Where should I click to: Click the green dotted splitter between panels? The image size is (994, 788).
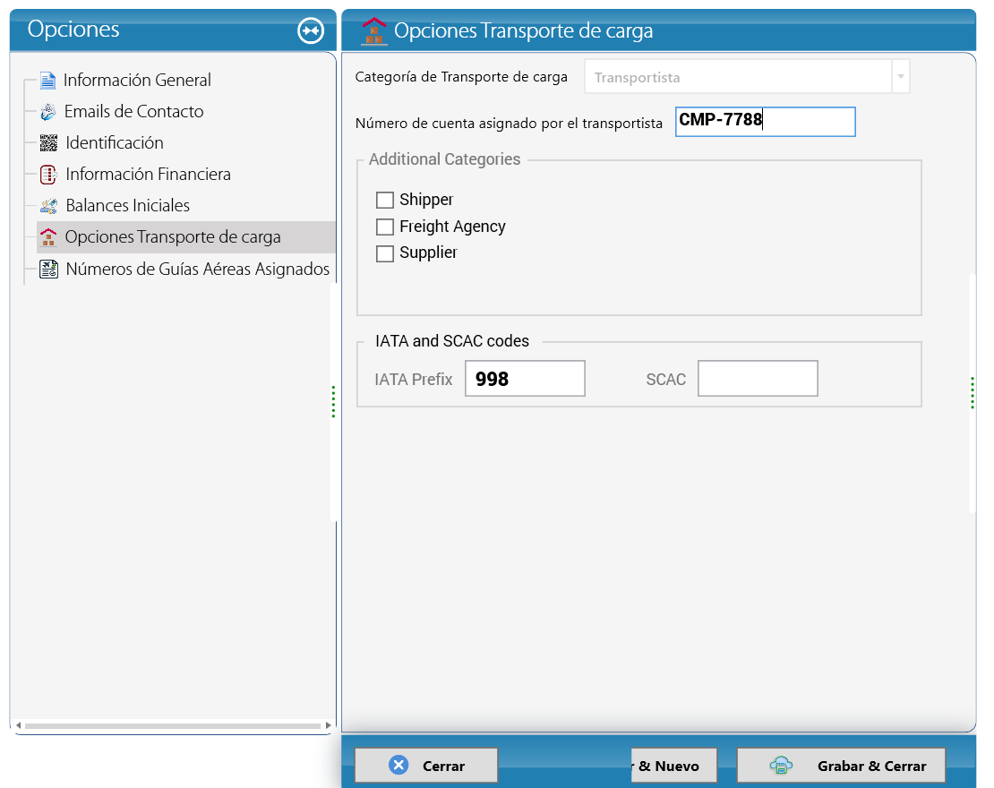(x=333, y=402)
